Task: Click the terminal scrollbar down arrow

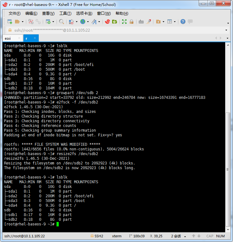Action: pyautogui.click(x=228, y=230)
